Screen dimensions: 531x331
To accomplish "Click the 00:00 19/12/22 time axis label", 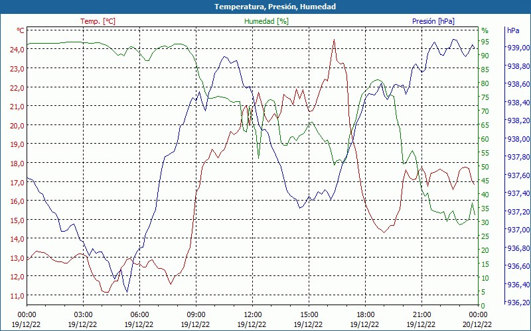I will [x=27, y=320].
